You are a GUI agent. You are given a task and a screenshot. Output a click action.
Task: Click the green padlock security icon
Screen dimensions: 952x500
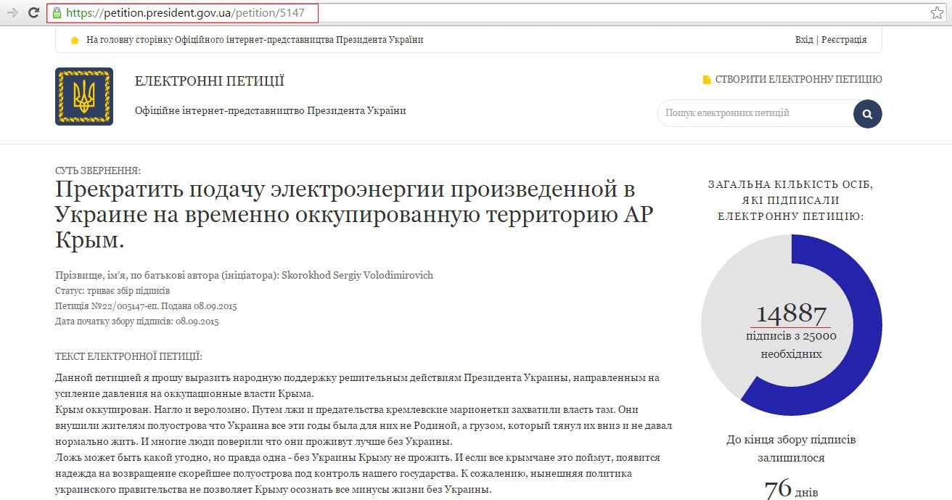(x=57, y=13)
